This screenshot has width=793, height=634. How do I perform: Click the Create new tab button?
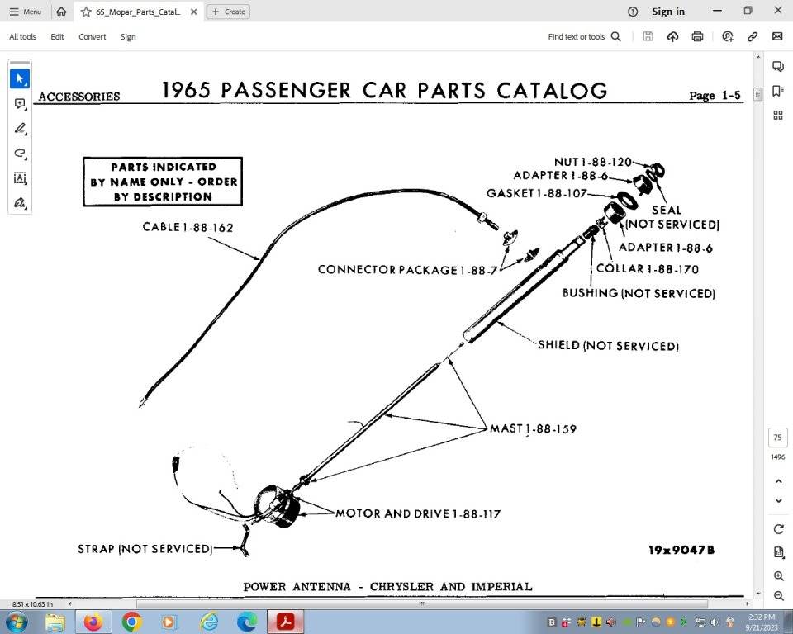[228, 12]
